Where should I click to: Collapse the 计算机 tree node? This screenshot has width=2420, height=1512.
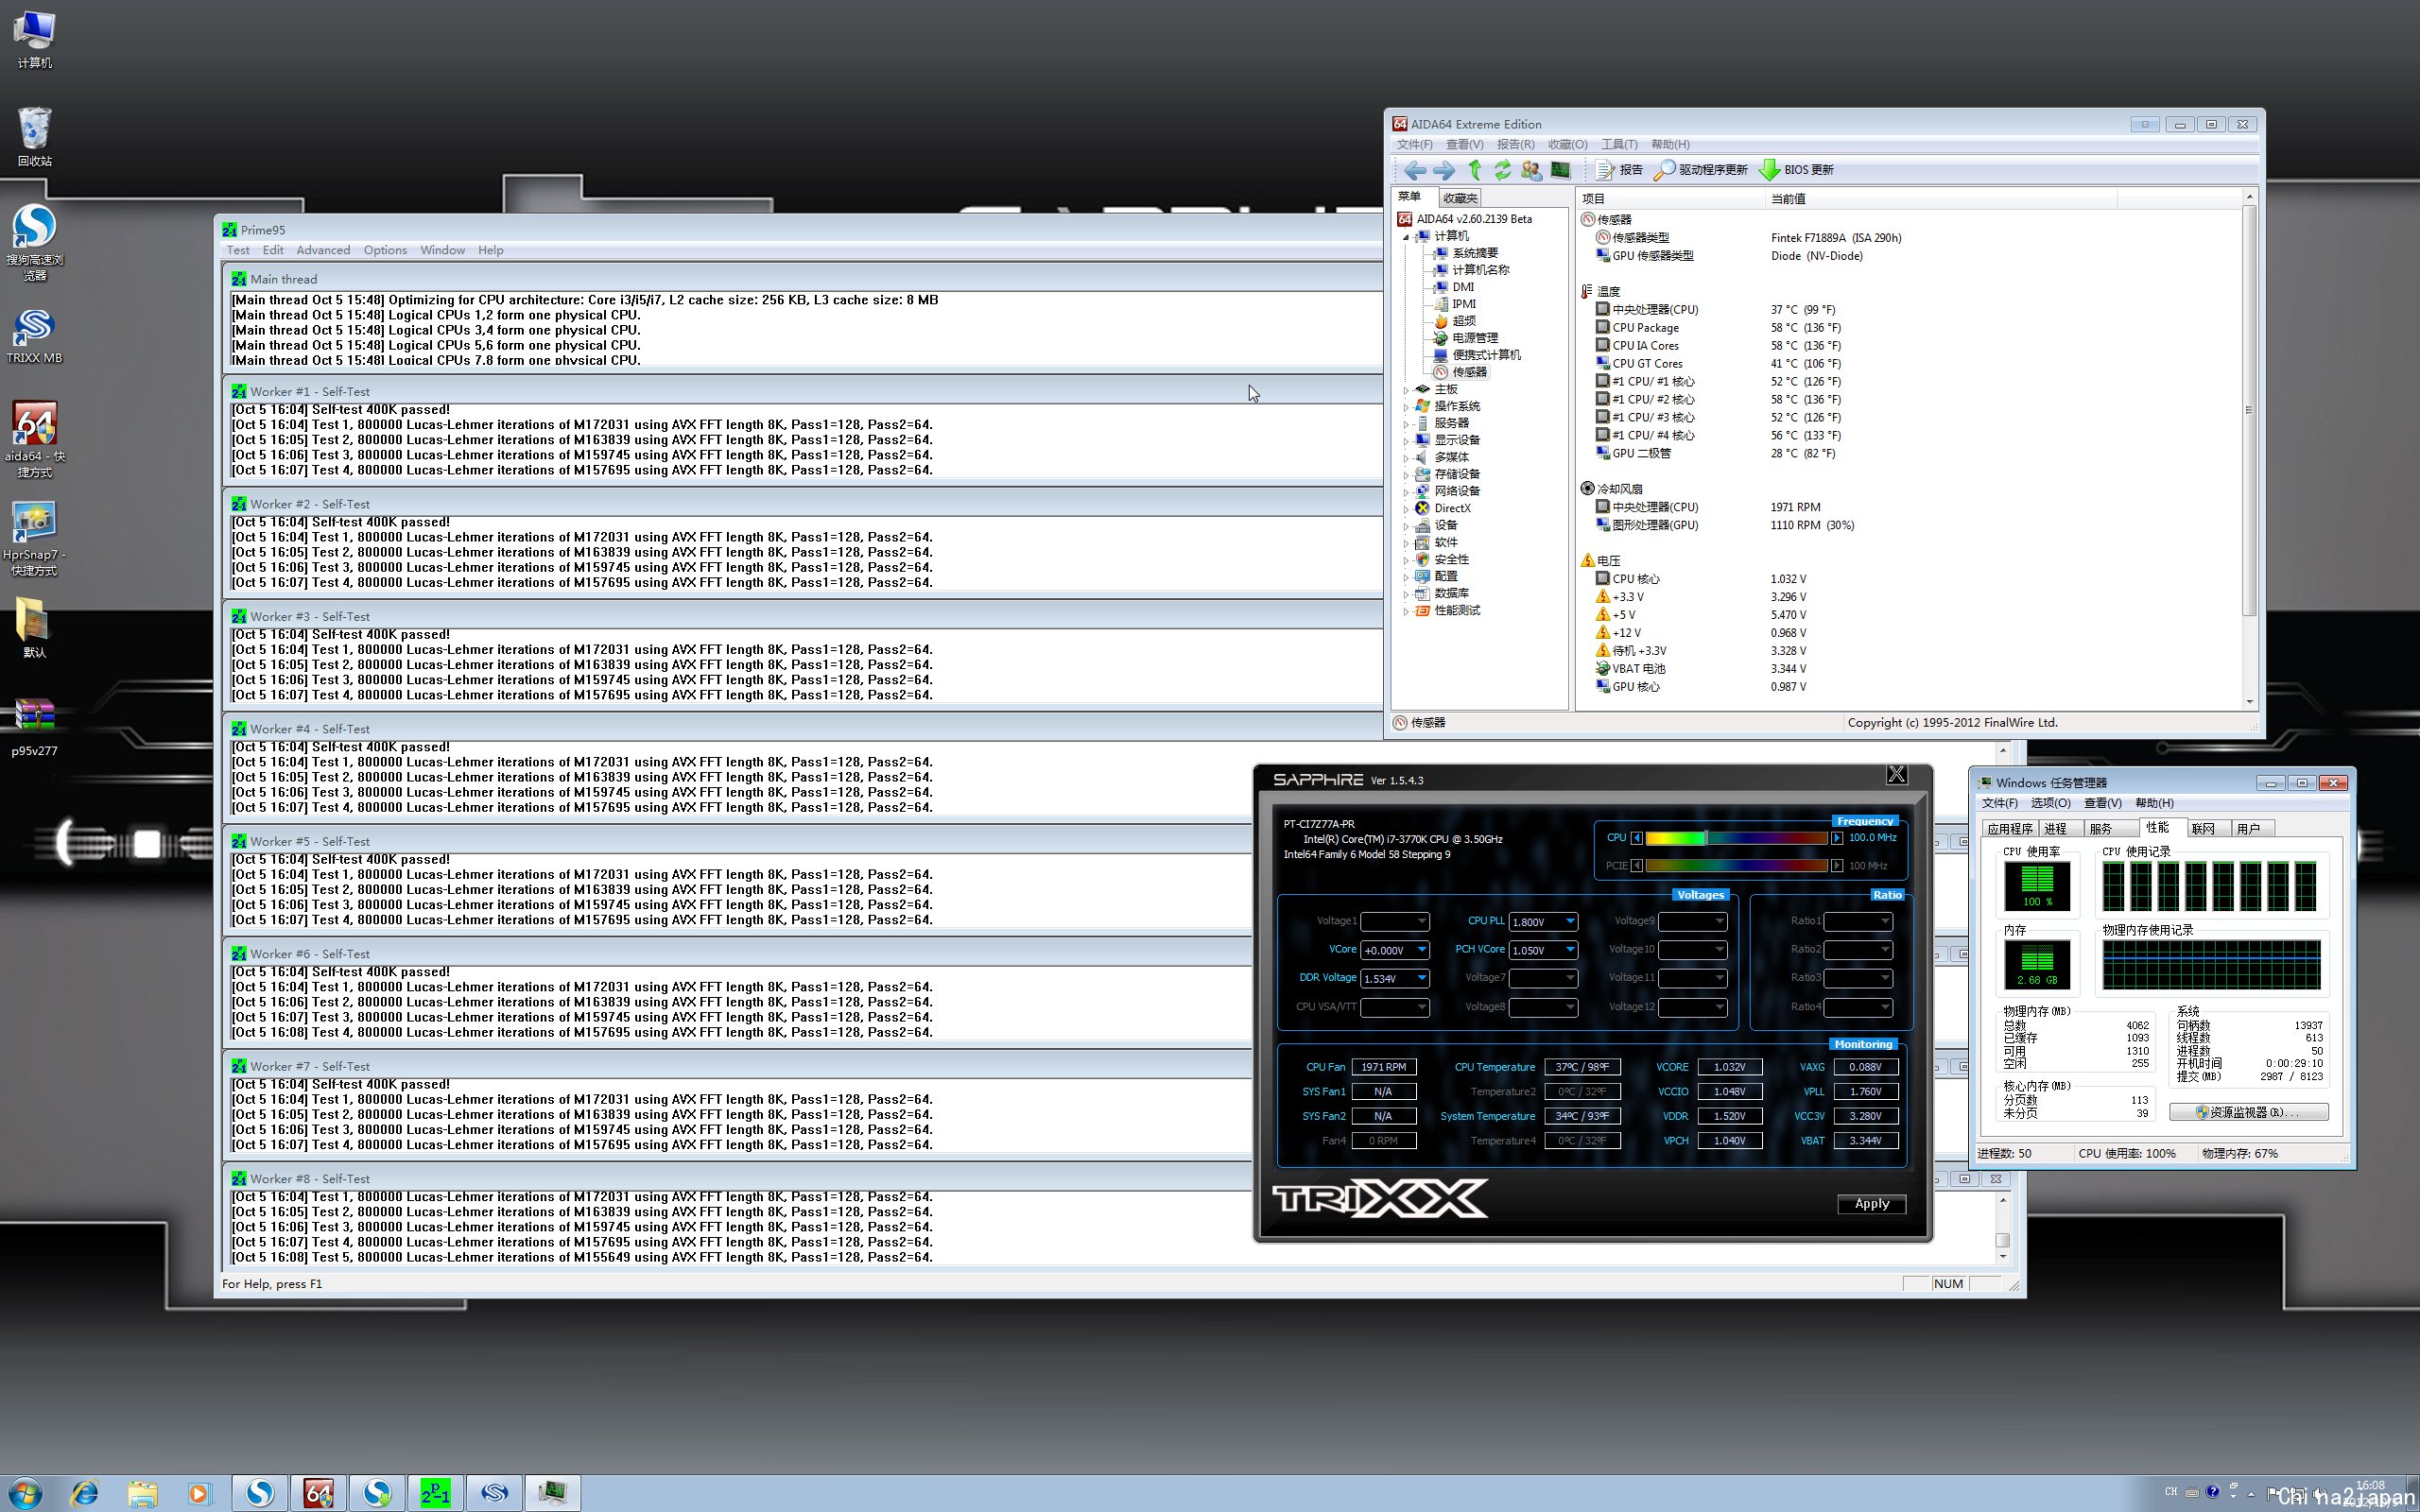click(1405, 237)
